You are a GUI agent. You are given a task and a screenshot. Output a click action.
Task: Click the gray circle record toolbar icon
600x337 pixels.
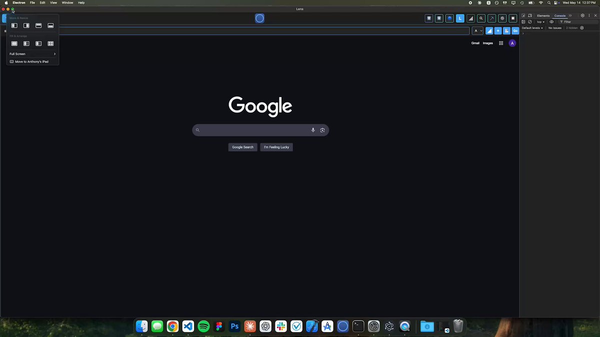pyautogui.click(x=502, y=18)
